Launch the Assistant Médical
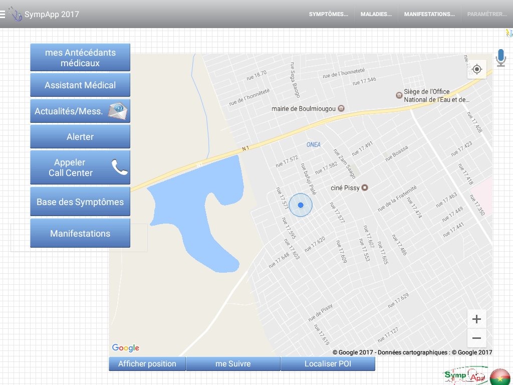Screen dimensions: 513x385 80,85
